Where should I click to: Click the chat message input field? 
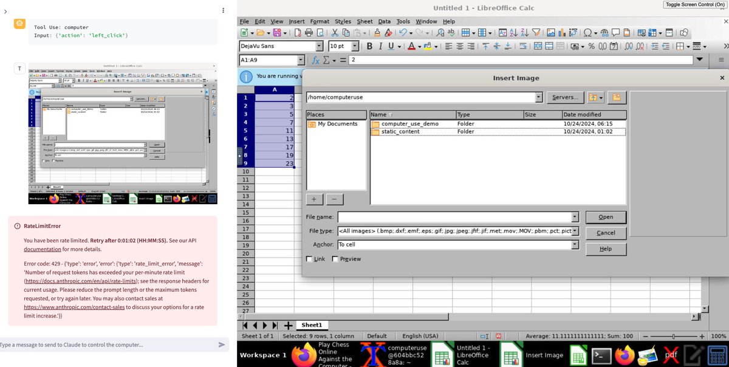pos(108,345)
